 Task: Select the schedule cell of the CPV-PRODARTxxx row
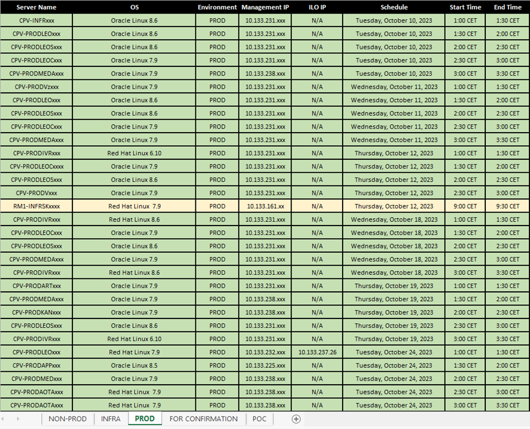tap(394, 286)
